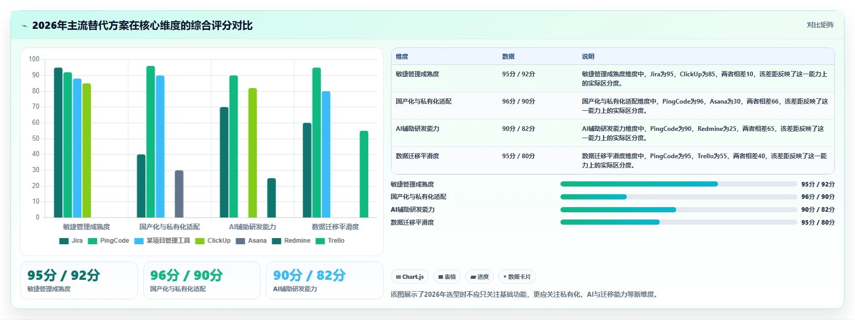The image size is (855, 320).
Task: Click the 95分 / 92分 value beside progress bar
Action: pyautogui.click(x=818, y=184)
